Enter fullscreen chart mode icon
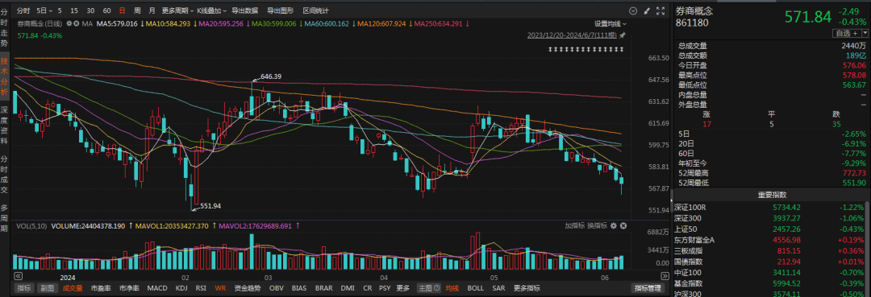Screen dimensions: 871x297 [x=661, y=10]
